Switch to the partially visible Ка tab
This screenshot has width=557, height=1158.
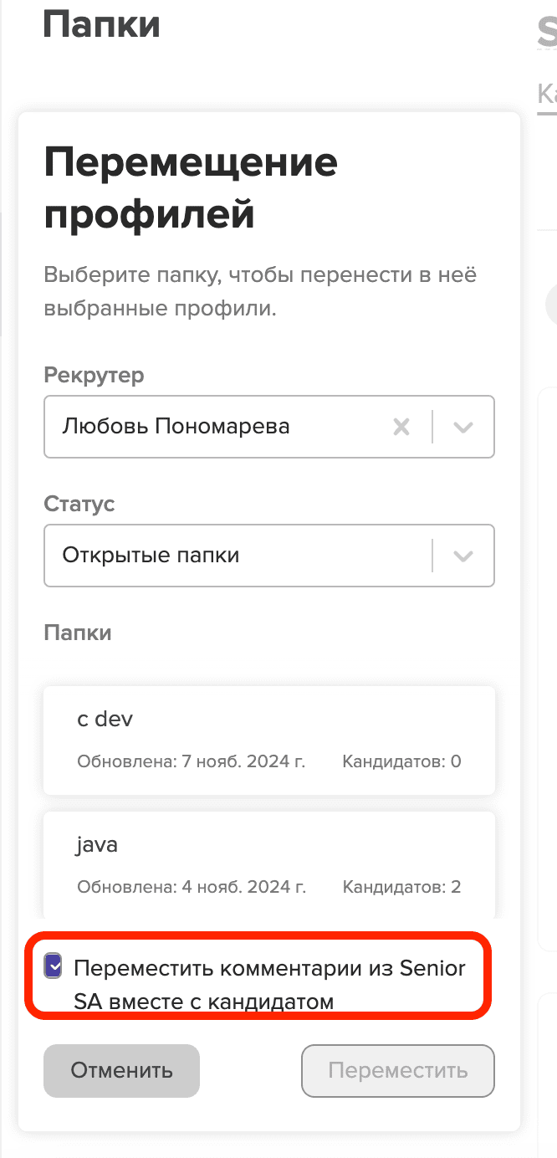(547, 93)
